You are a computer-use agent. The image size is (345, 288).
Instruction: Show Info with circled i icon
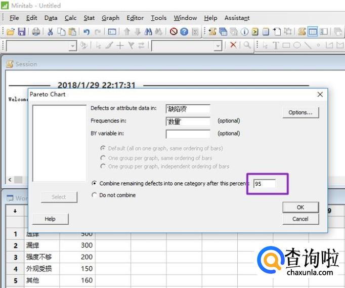244,32
